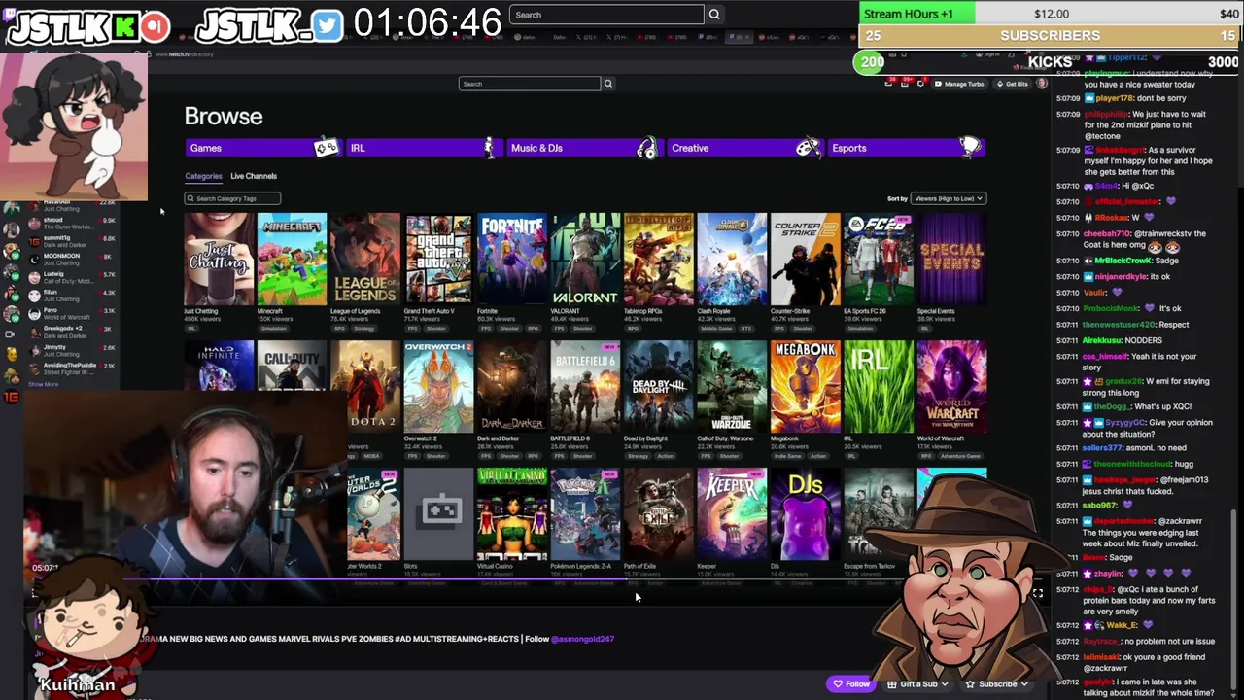
Task: Switch to the Categories tab
Action: (203, 176)
